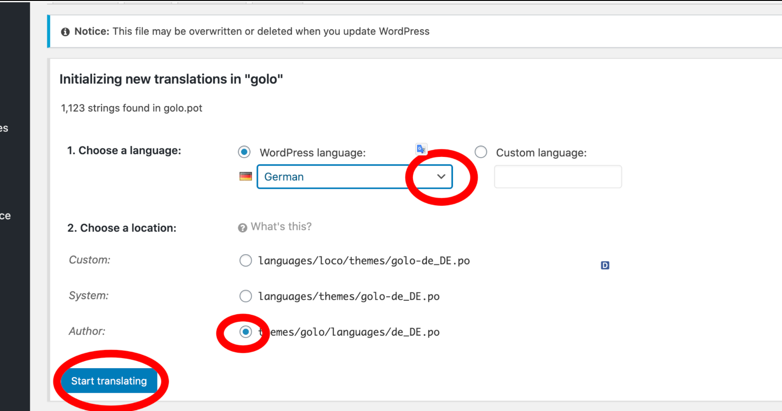Select the WordPress language radio button
782x411 pixels.
pos(244,152)
